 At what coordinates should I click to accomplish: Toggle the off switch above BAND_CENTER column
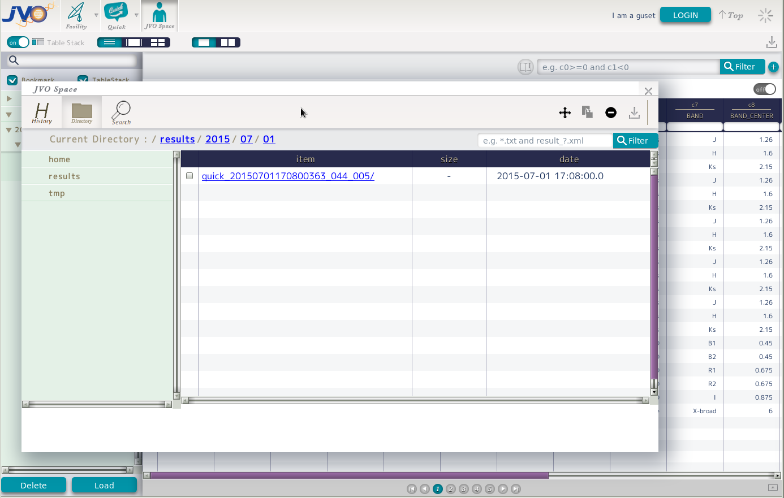click(x=764, y=89)
